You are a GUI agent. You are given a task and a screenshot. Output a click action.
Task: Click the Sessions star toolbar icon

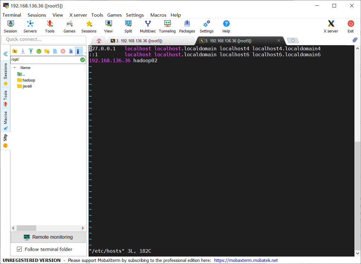click(89, 26)
